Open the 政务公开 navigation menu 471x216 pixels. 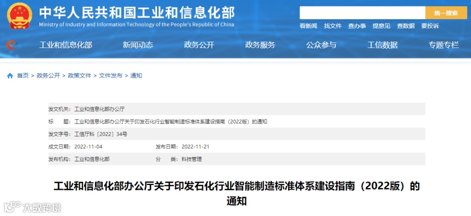pos(199,45)
